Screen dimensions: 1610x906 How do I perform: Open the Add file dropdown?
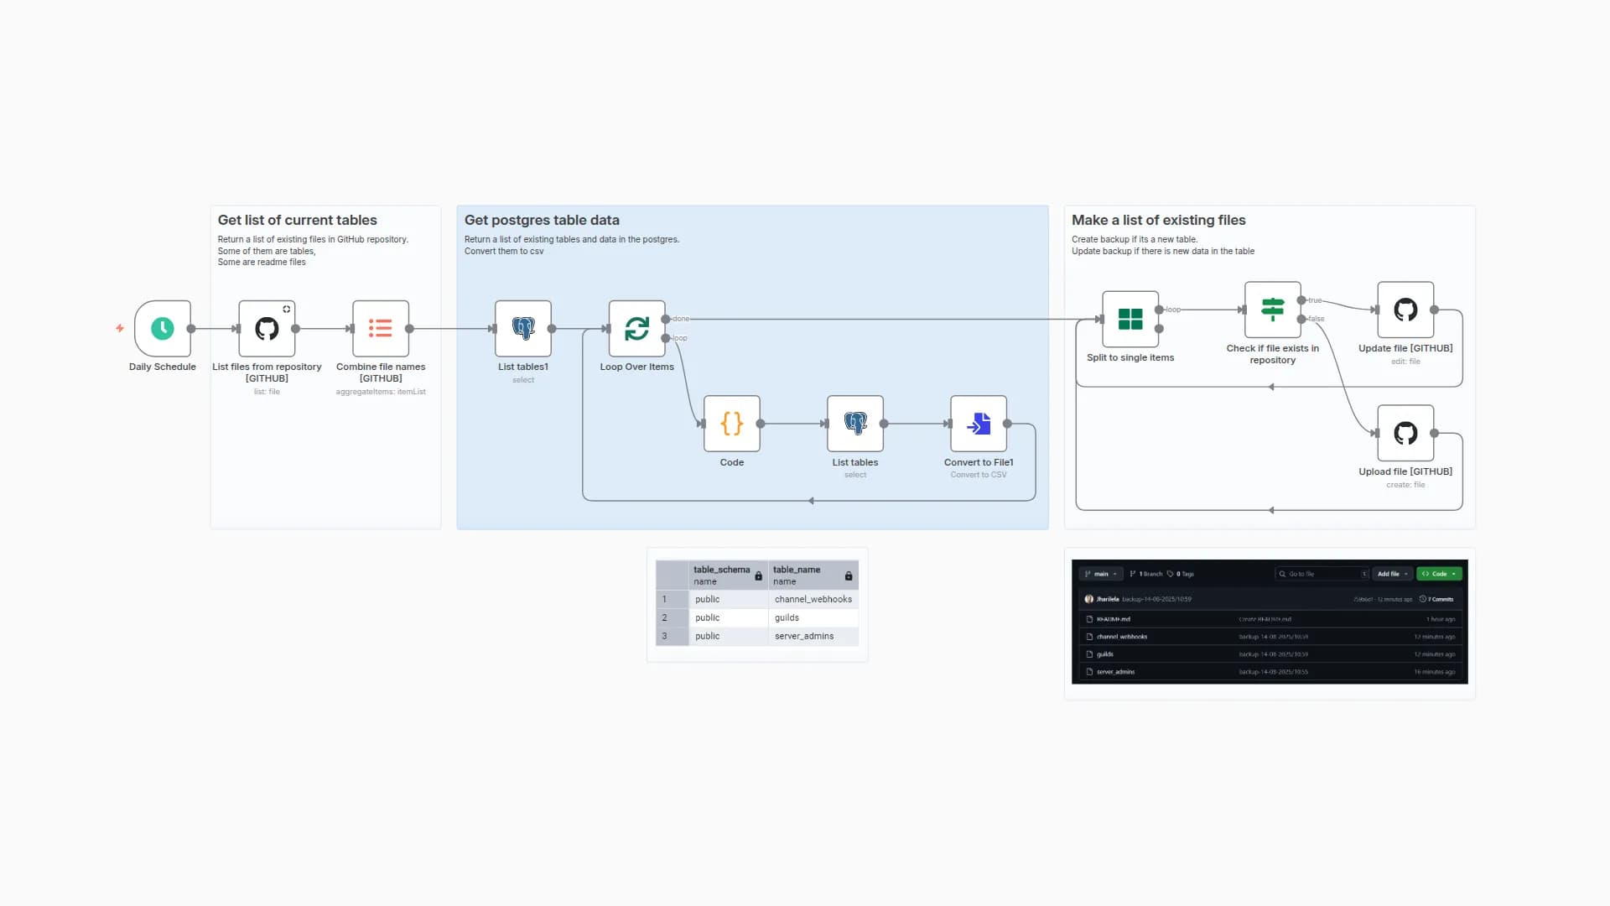[x=1391, y=574]
